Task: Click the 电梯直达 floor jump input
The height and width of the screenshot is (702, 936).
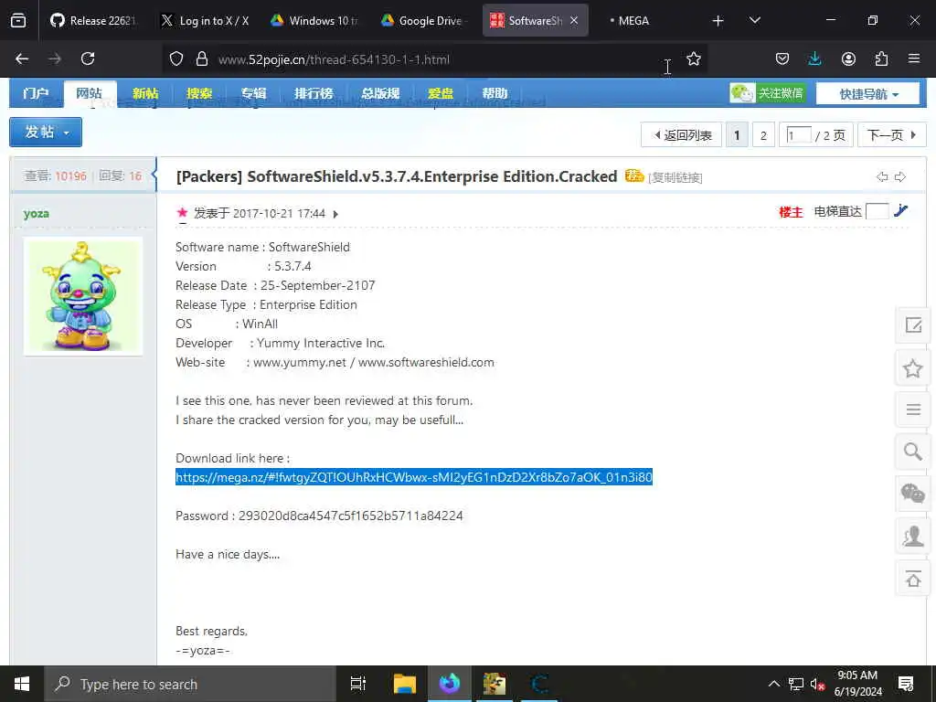Action: [877, 211]
